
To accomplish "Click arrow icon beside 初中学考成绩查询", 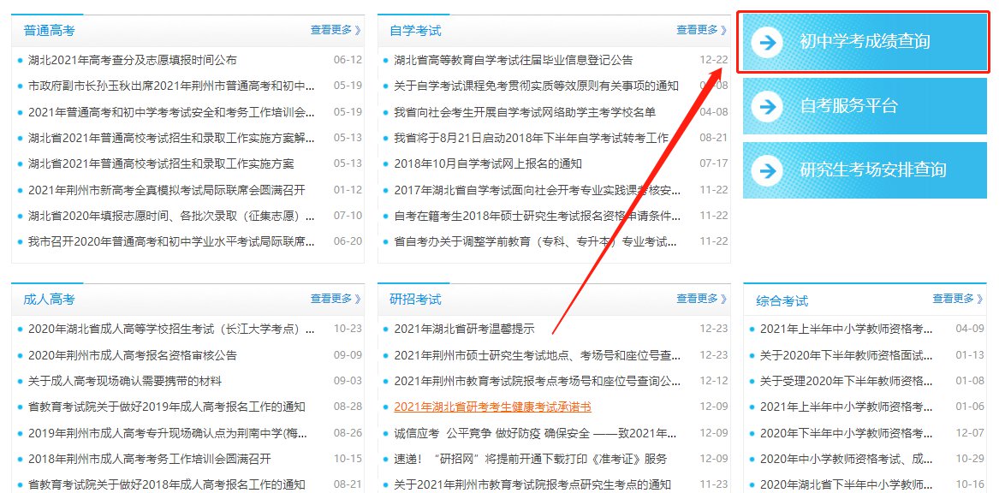I will [x=769, y=42].
